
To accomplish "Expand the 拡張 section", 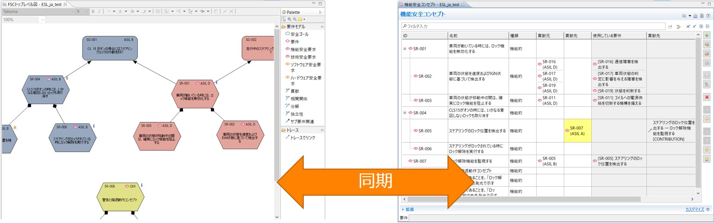I will coord(408,209).
